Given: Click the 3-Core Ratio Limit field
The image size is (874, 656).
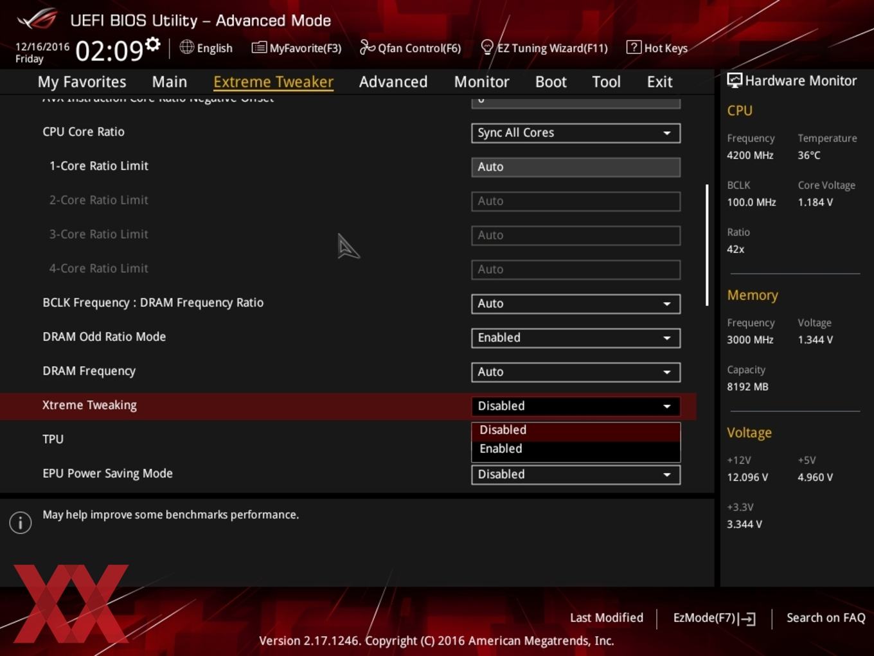Looking at the screenshot, I should (576, 235).
